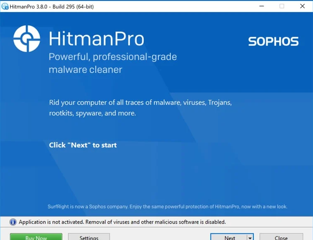Screen dimensions: 313x240
Task: Click the green Buy Now button
Action: 36,237
